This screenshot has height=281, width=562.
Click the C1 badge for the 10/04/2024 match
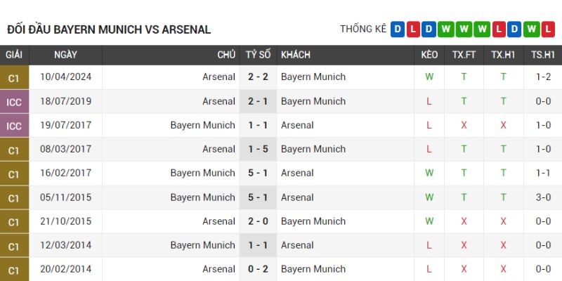(14, 78)
